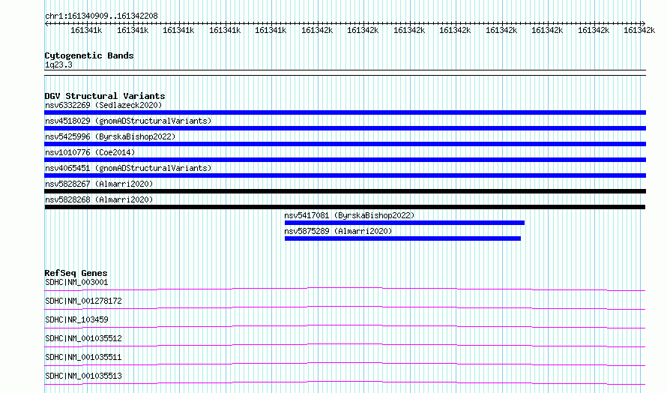Click the Cytogenetic Bands track heading
667x393 pixels.
[x=89, y=55]
